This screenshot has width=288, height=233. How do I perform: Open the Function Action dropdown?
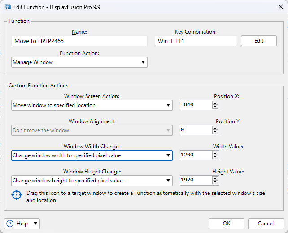79,62
